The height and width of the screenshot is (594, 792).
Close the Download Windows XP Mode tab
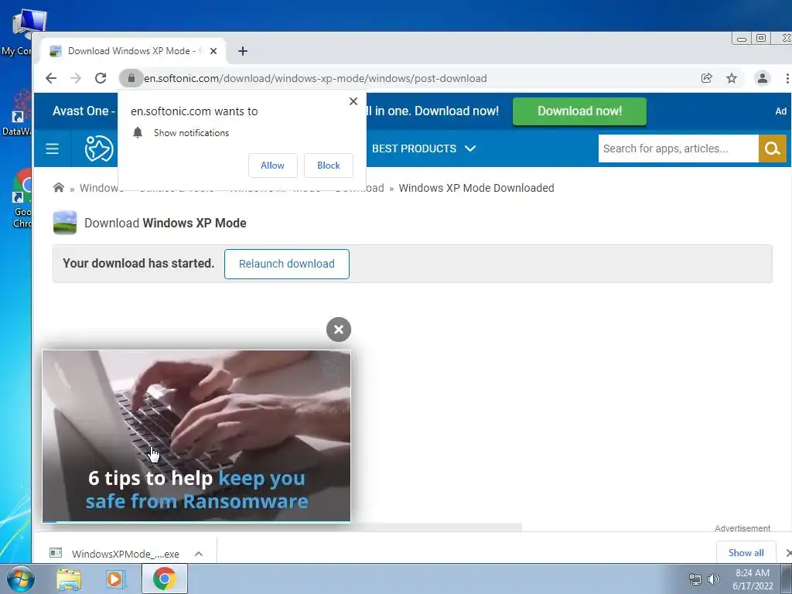click(213, 51)
